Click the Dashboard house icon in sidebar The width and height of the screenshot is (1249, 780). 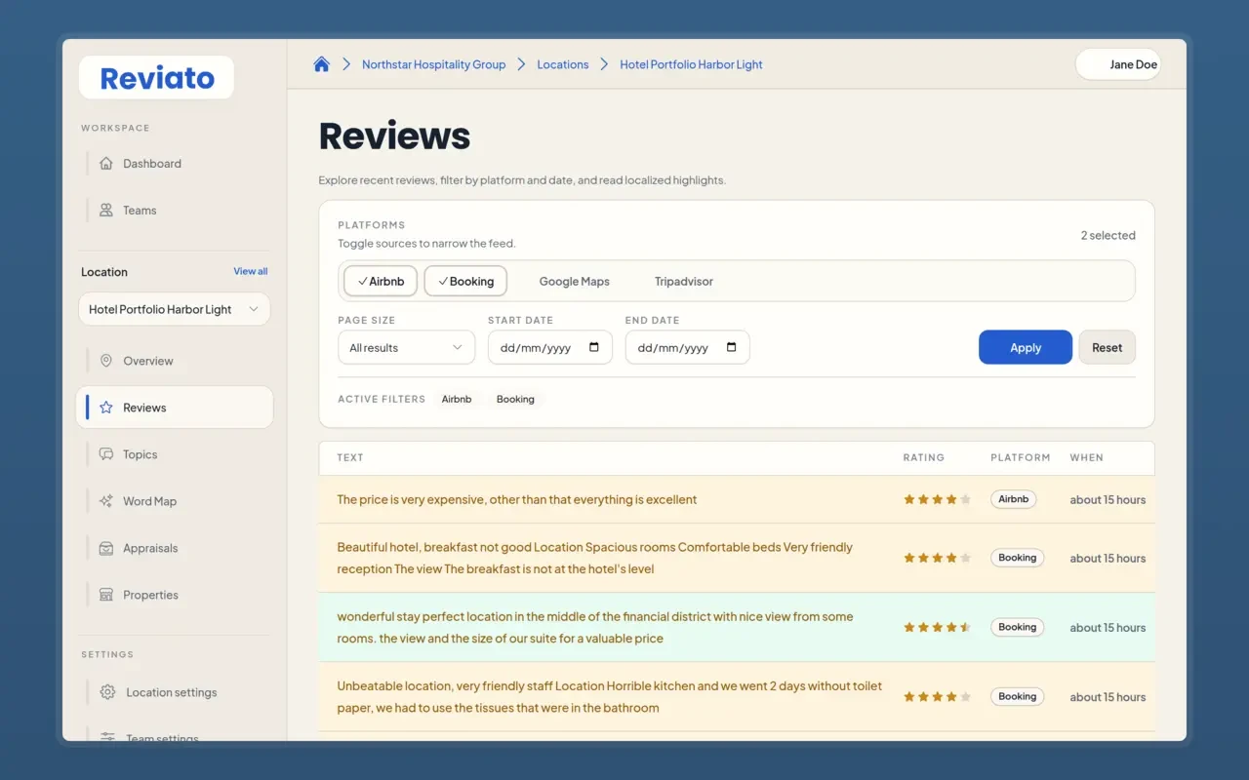tap(106, 164)
